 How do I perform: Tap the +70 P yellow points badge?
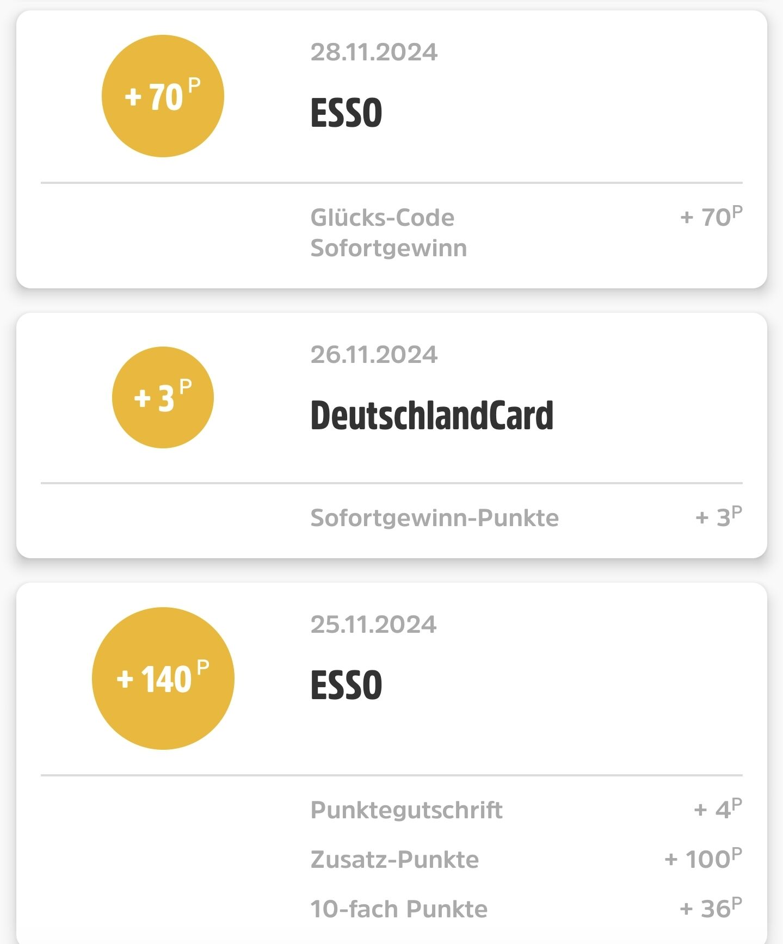pyautogui.click(x=163, y=96)
